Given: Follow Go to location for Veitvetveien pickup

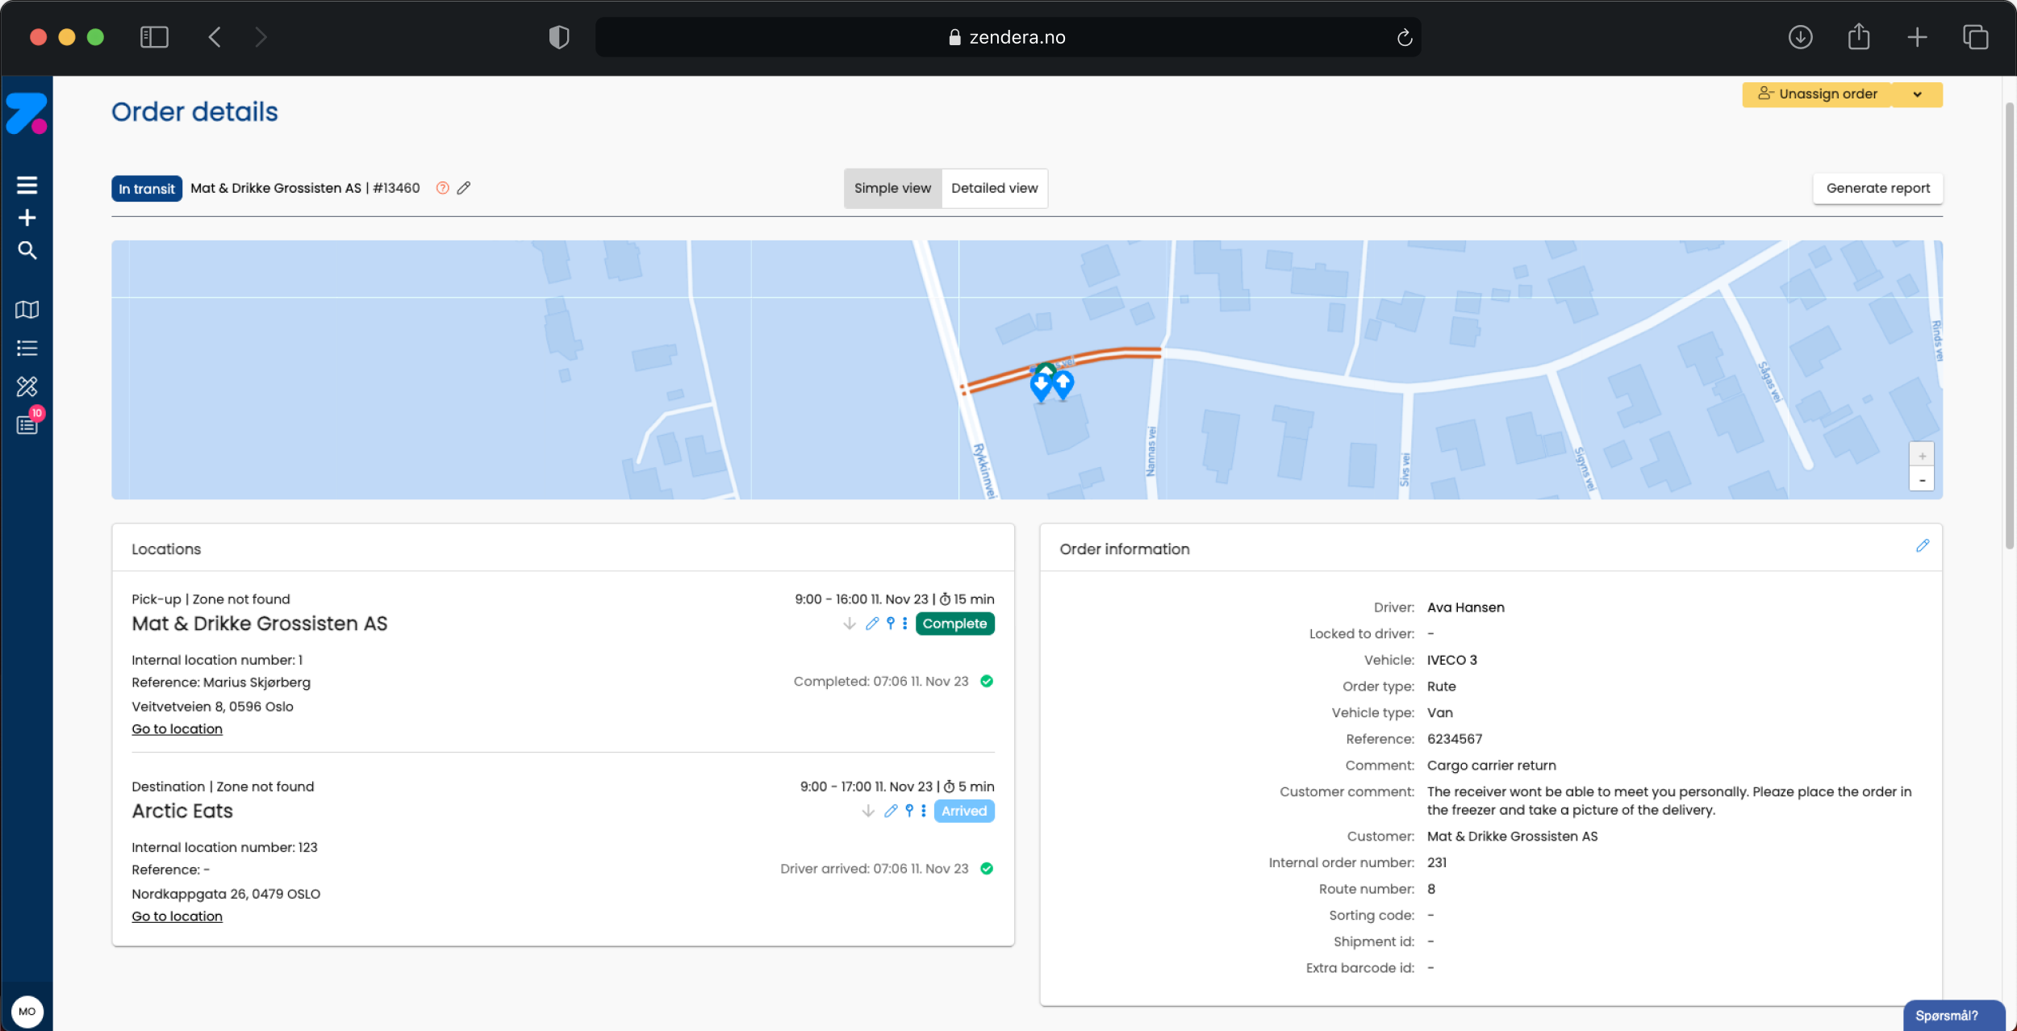Looking at the screenshot, I should [177, 729].
